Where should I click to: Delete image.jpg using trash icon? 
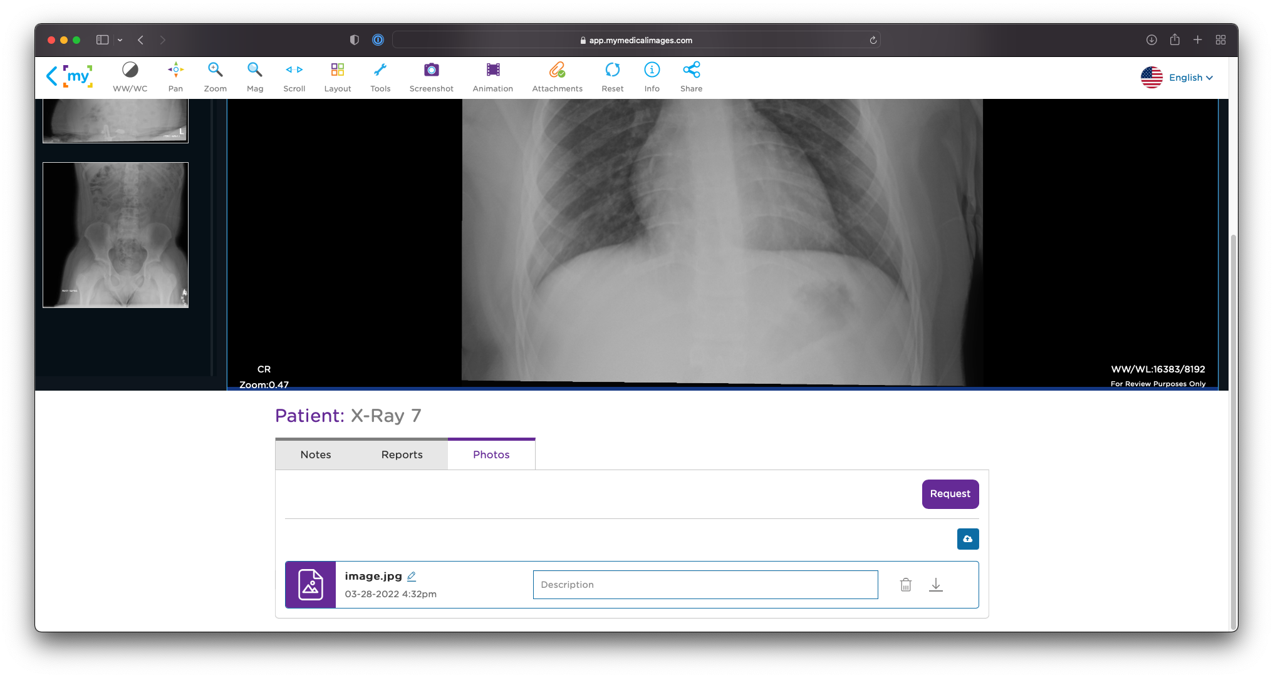906,585
